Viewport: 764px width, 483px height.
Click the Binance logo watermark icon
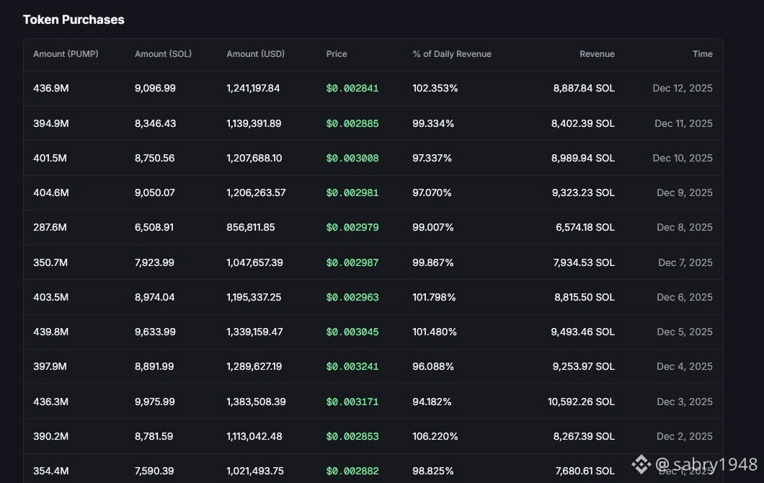pos(641,464)
